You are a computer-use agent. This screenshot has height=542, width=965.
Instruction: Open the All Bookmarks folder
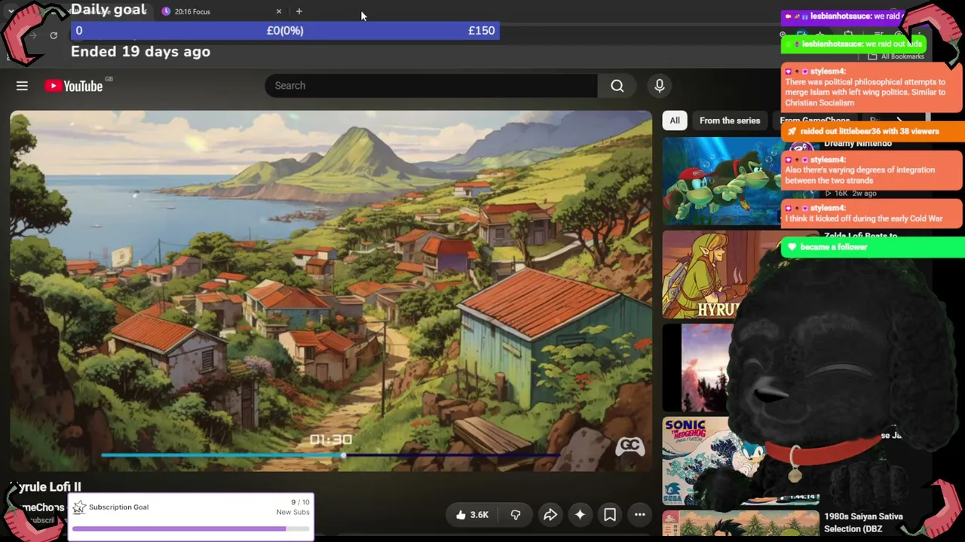(x=896, y=56)
